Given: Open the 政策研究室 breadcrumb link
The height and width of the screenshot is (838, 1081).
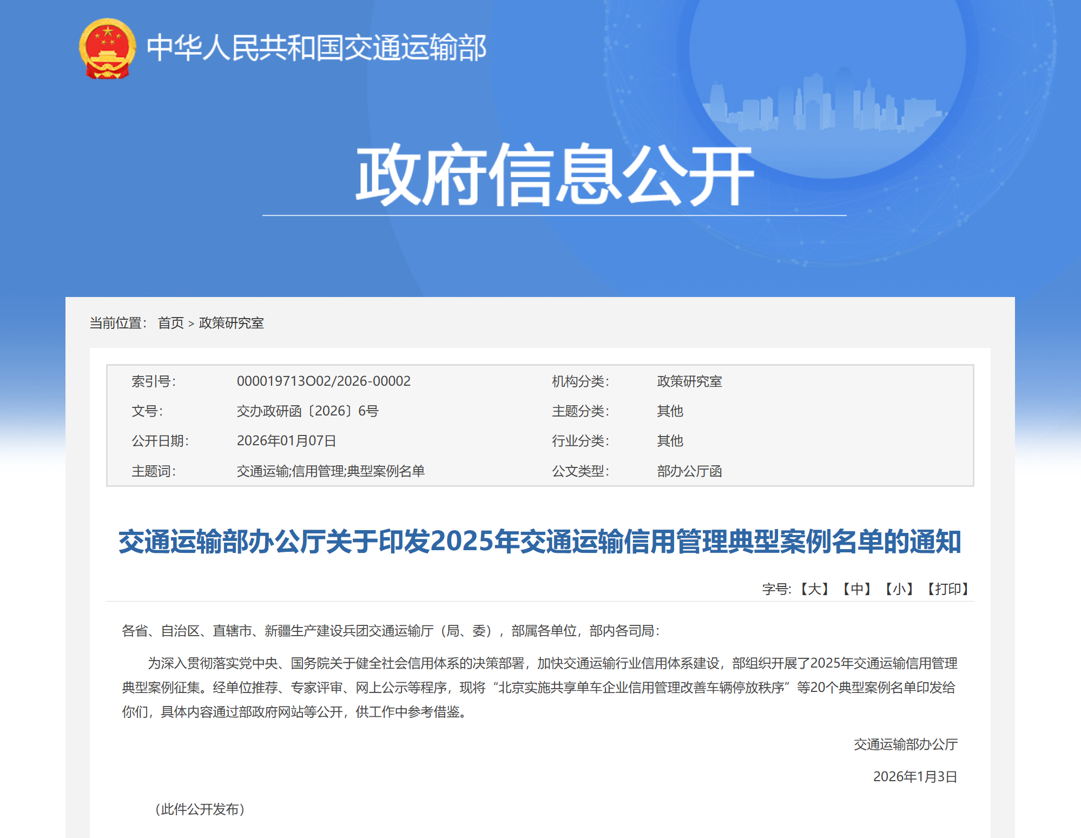Looking at the screenshot, I should (x=231, y=323).
